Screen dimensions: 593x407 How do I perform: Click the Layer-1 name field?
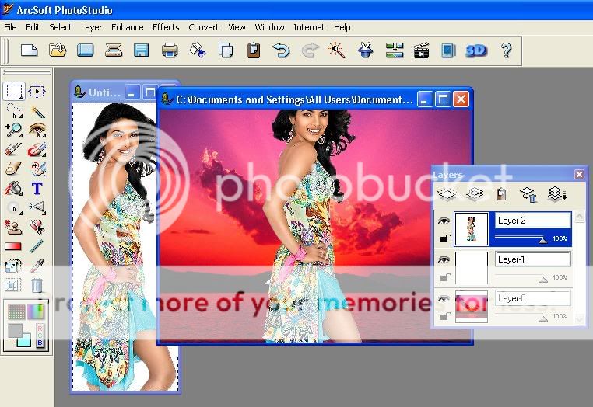click(x=533, y=259)
